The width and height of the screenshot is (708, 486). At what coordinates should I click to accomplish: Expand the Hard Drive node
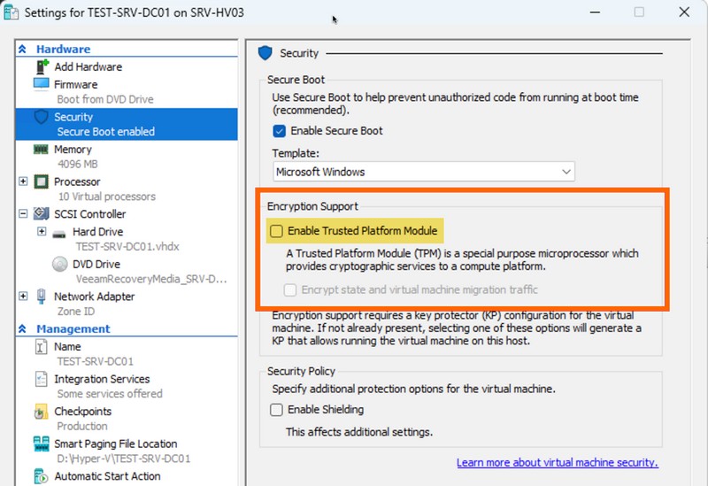click(42, 232)
